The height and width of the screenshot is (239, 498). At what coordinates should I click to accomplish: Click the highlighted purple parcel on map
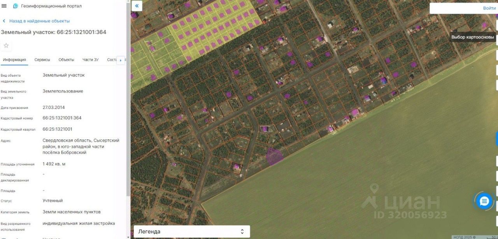[274, 156]
